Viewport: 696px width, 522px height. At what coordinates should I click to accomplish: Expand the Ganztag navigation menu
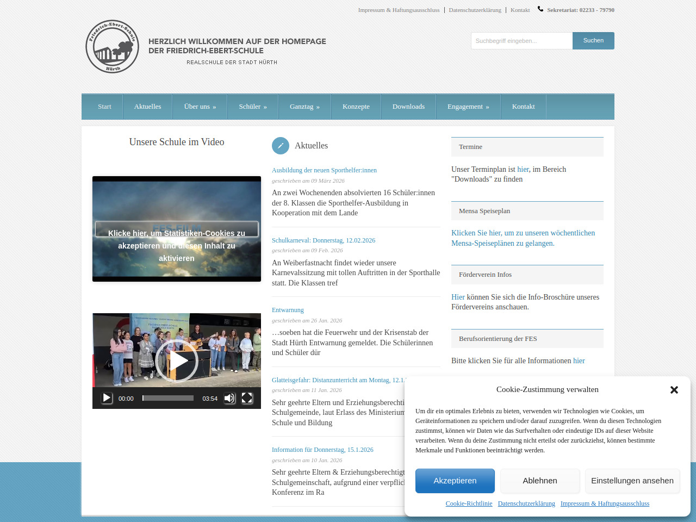click(304, 107)
